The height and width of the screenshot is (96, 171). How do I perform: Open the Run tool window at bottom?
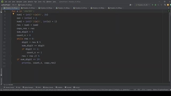[x=18, y=87]
